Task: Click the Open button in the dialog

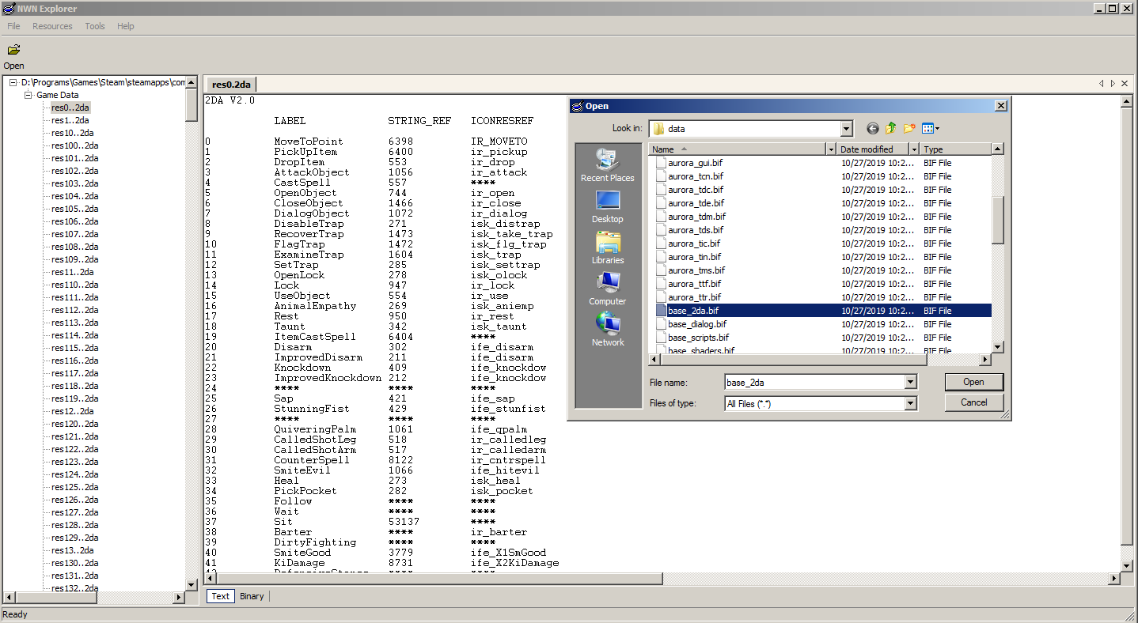Action: point(974,382)
